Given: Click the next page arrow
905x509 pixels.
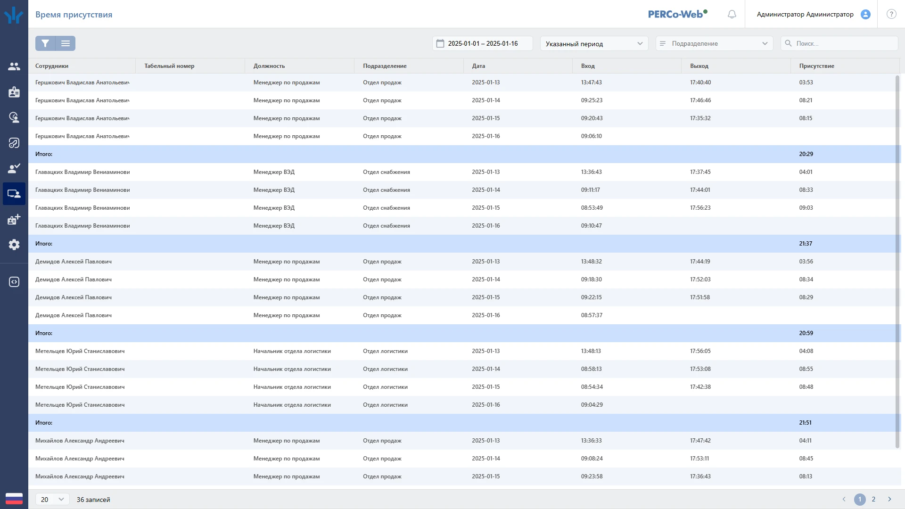Looking at the screenshot, I should click(889, 499).
